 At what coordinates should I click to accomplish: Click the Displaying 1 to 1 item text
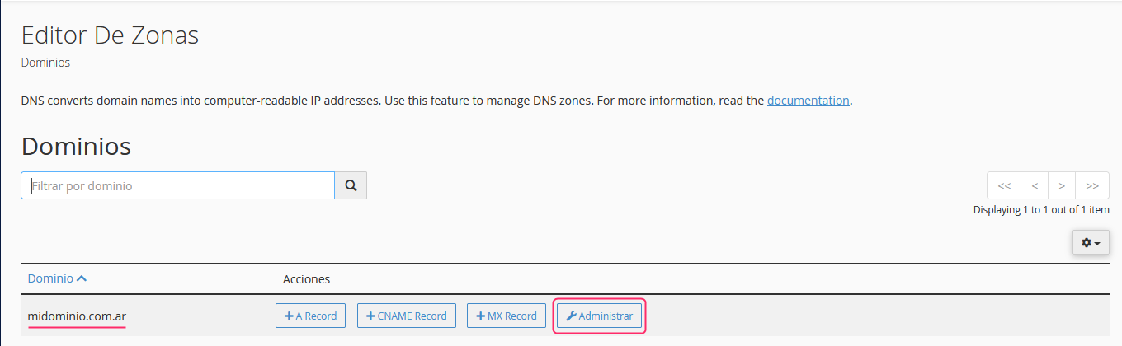click(1041, 210)
